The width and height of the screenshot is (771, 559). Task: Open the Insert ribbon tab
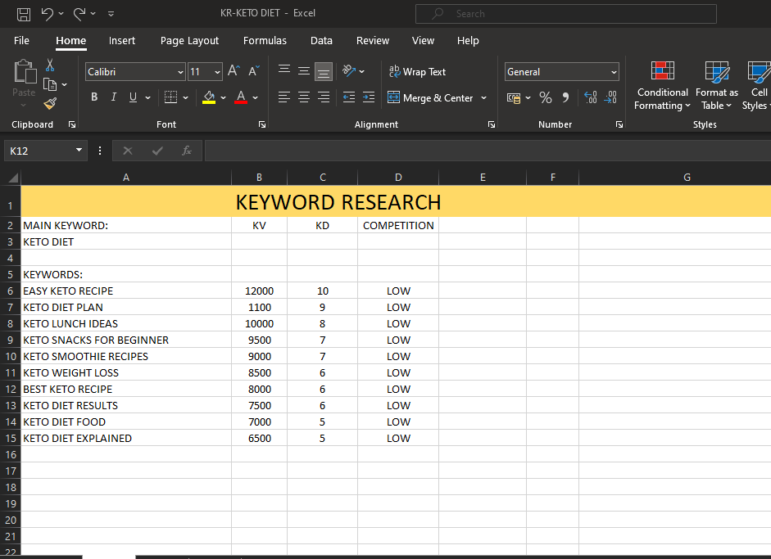pos(122,41)
